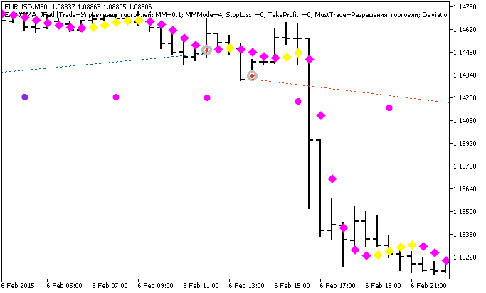This screenshot has width=486, height=293.
Task: Click the MM=0.1 parameter text
Action: click(x=168, y=14)
